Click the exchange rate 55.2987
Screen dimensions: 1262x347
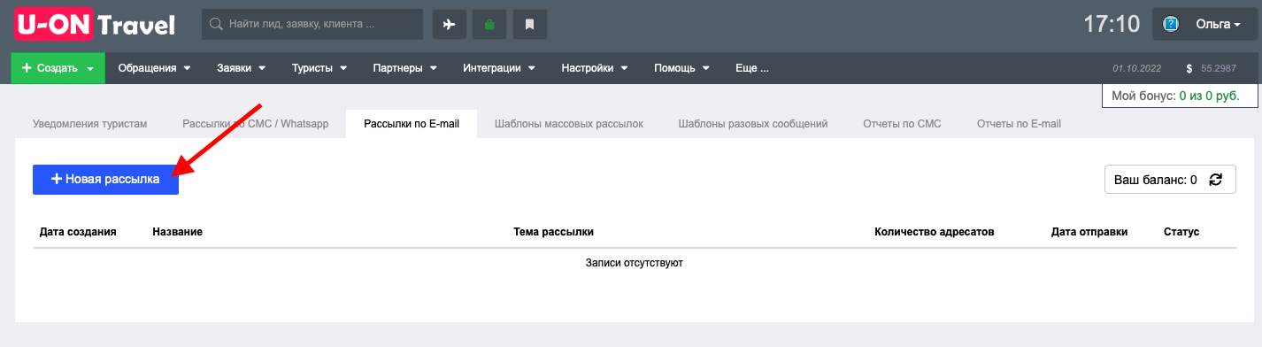[1219, 68]
